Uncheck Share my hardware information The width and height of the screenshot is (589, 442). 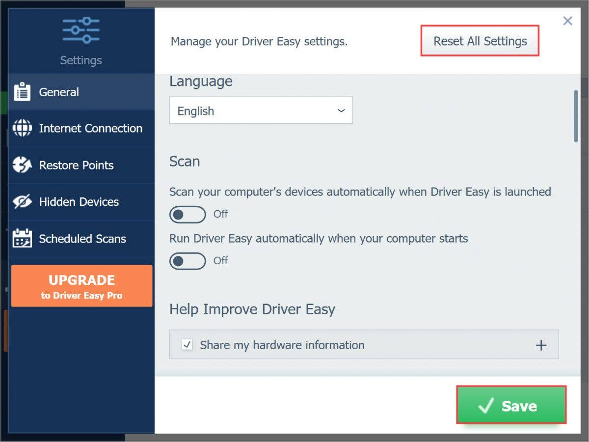187,345
